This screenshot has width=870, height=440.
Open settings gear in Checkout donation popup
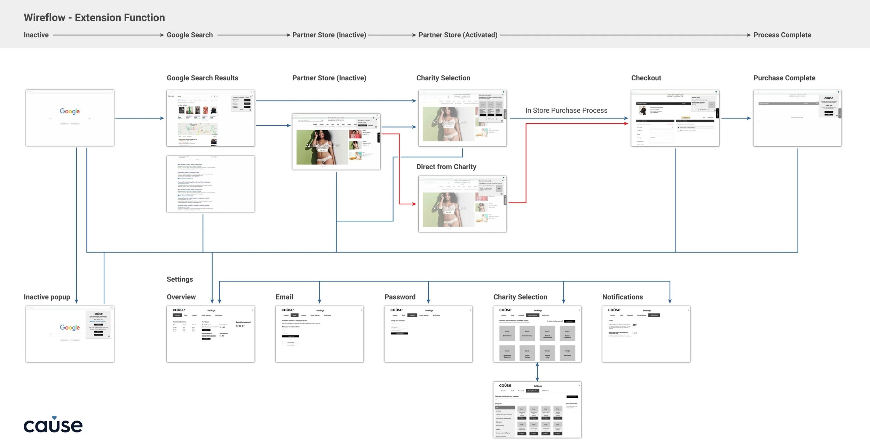715,110
